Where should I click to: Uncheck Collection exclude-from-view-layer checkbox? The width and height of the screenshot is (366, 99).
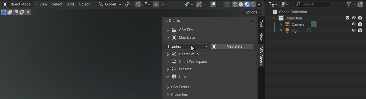click(x=347, y=18)
